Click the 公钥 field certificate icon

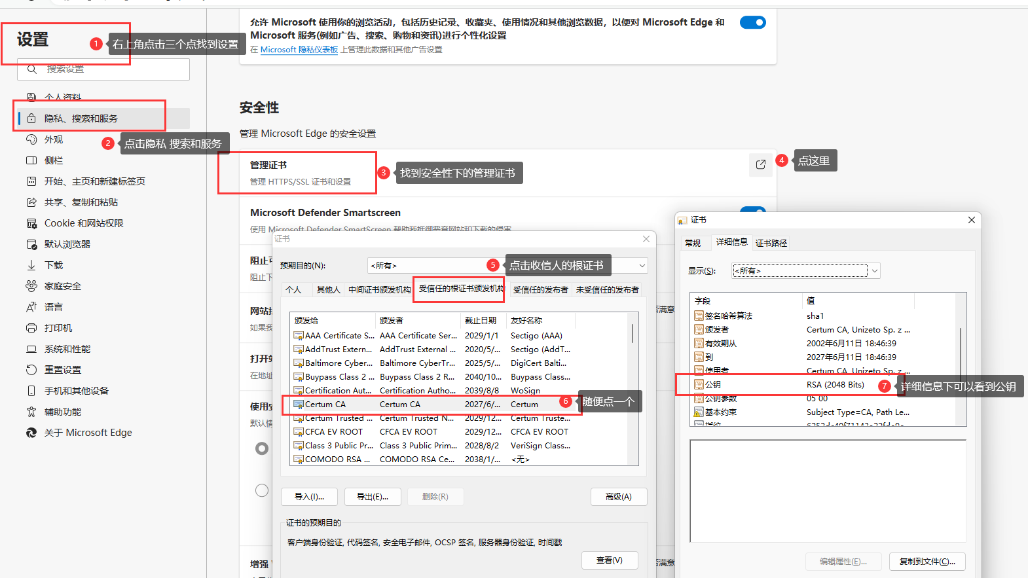pos(699,384)
